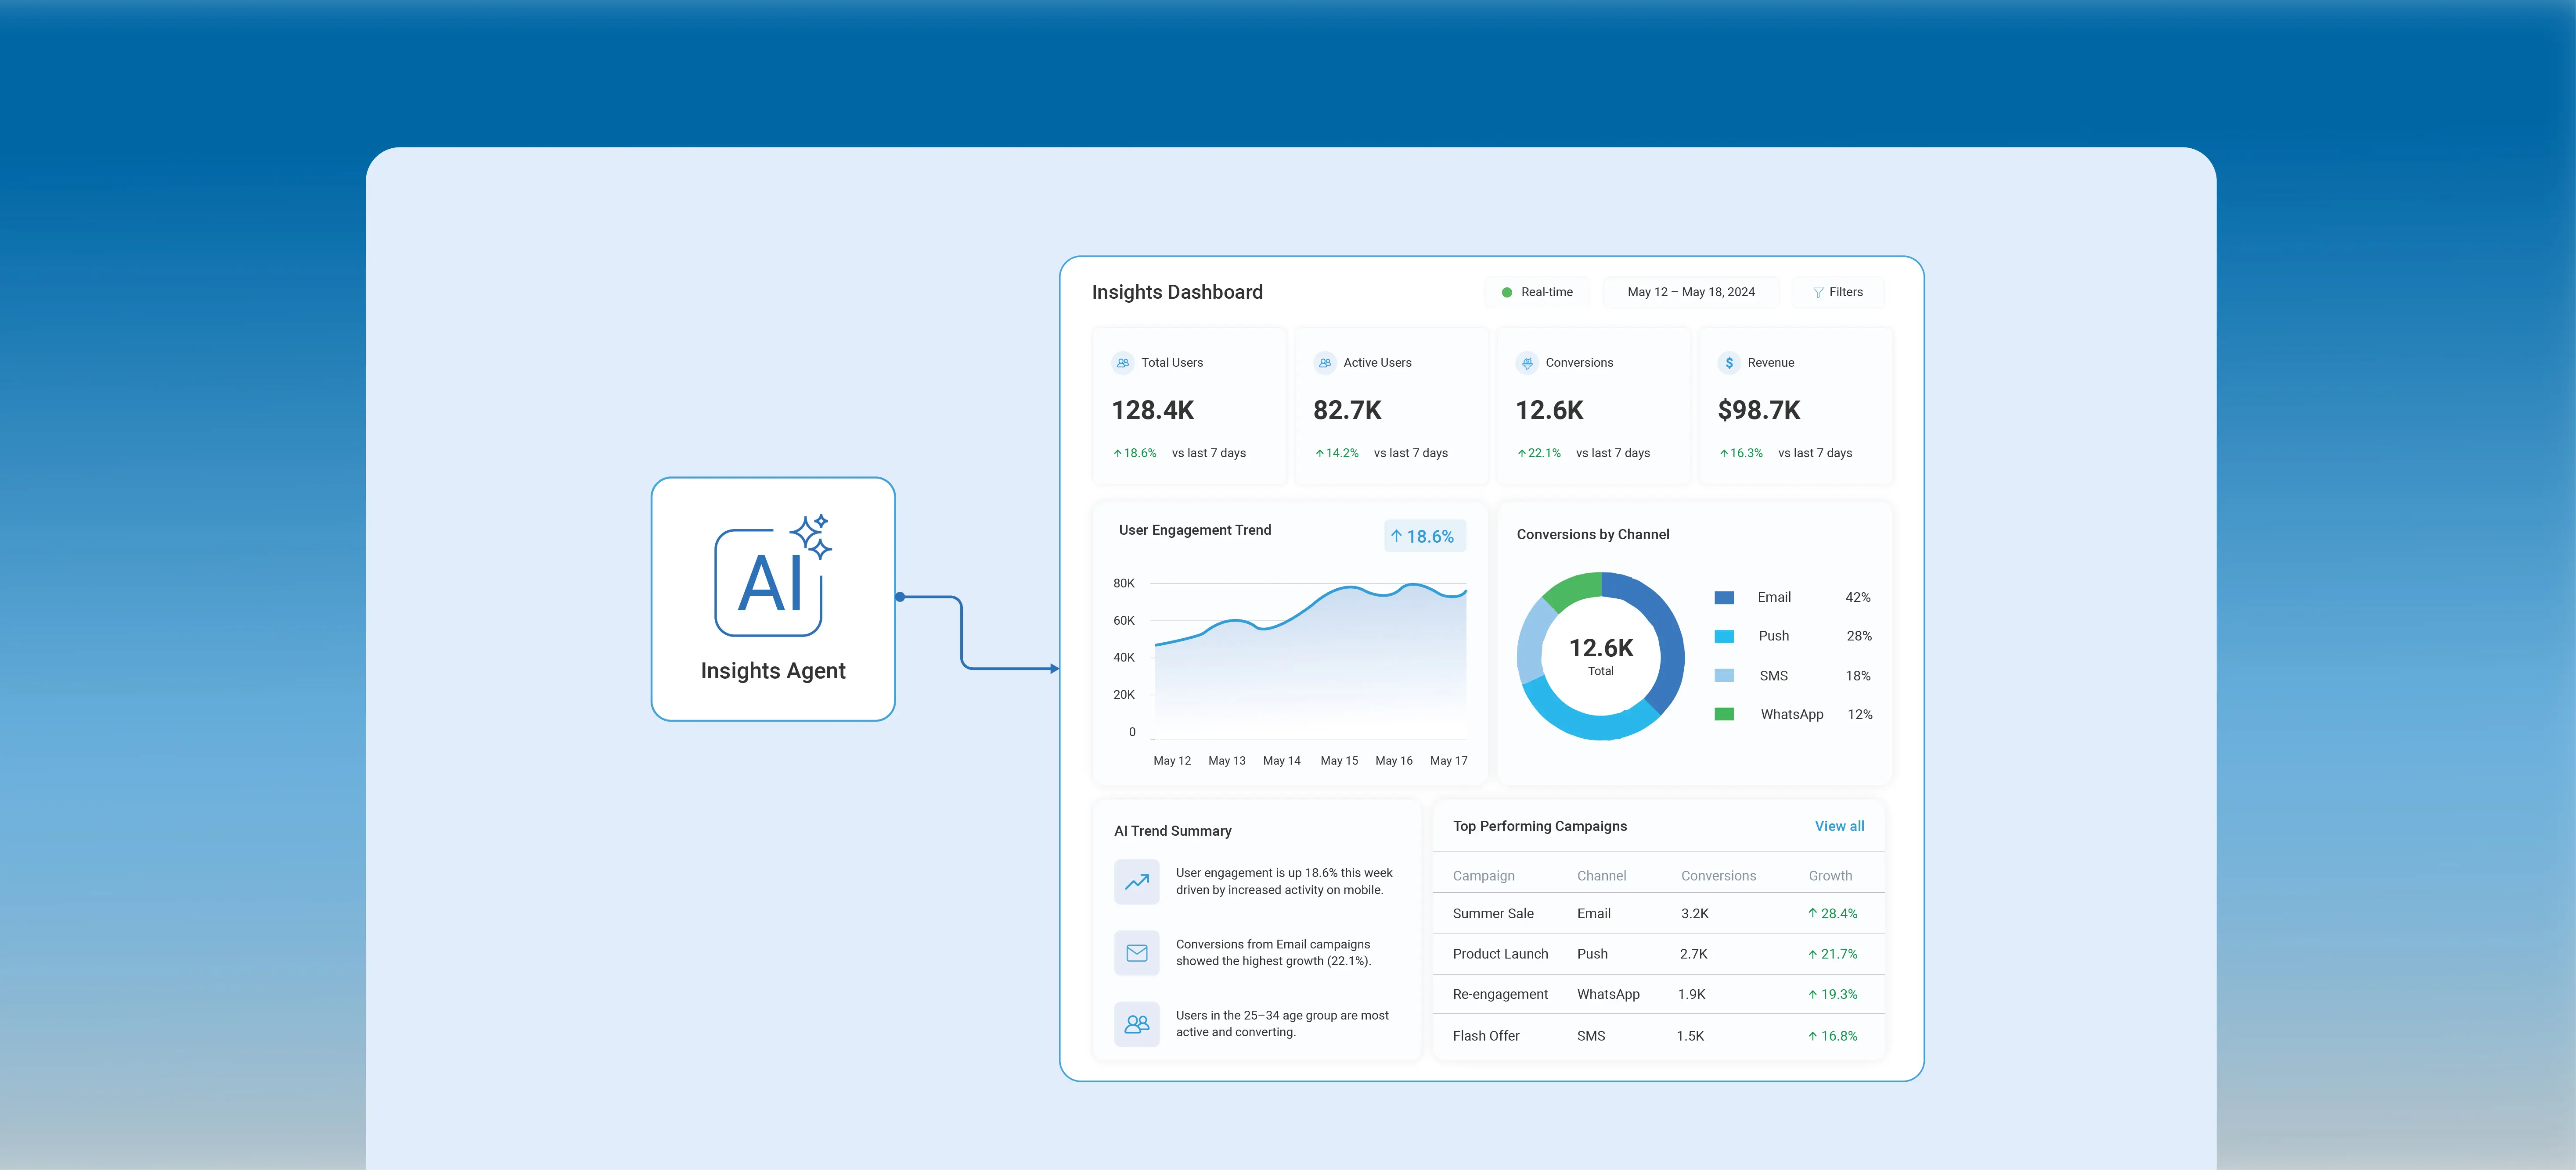Click the Conversions card icon

[x=1527, y=363]
